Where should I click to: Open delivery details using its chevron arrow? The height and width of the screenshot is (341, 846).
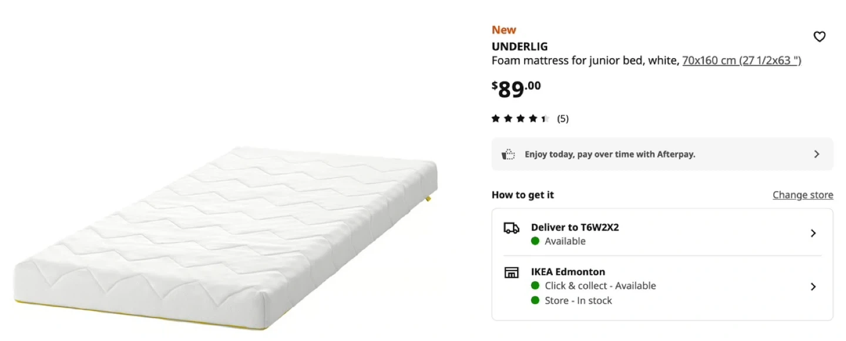coord(813,234)
